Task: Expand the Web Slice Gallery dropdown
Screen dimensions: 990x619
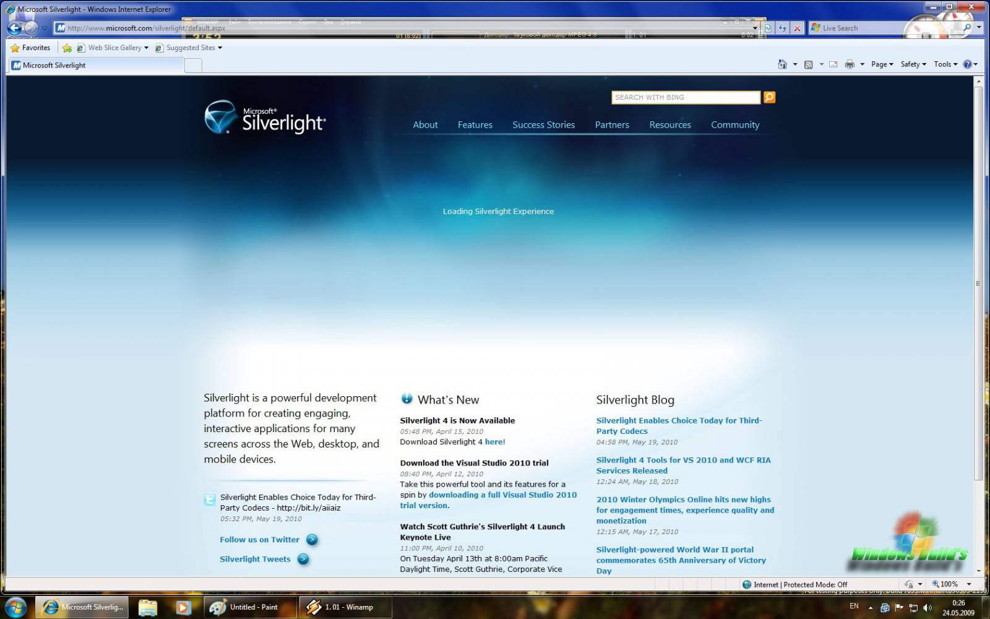Action: (x=146, y=48)
